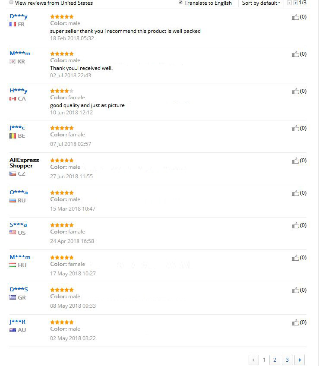
Task: Enable View reviews from United States checkbox
Action: pos(11,3)
